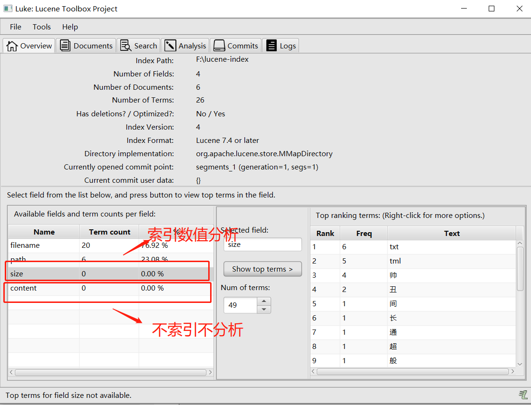Click top terms horizontal scrollbar right arrow
This screenshot has width=531, height=405.
(x=513, y=371)
